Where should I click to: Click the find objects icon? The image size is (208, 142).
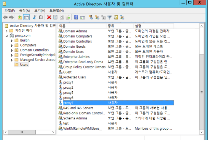[116, 17]
